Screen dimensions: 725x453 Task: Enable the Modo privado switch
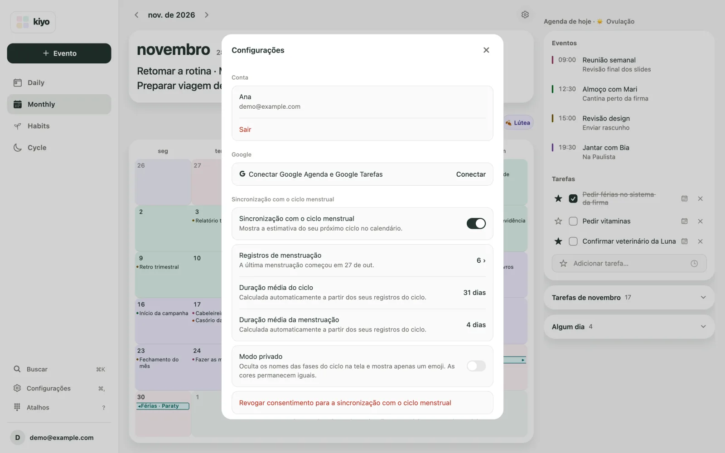coord(476,366)
